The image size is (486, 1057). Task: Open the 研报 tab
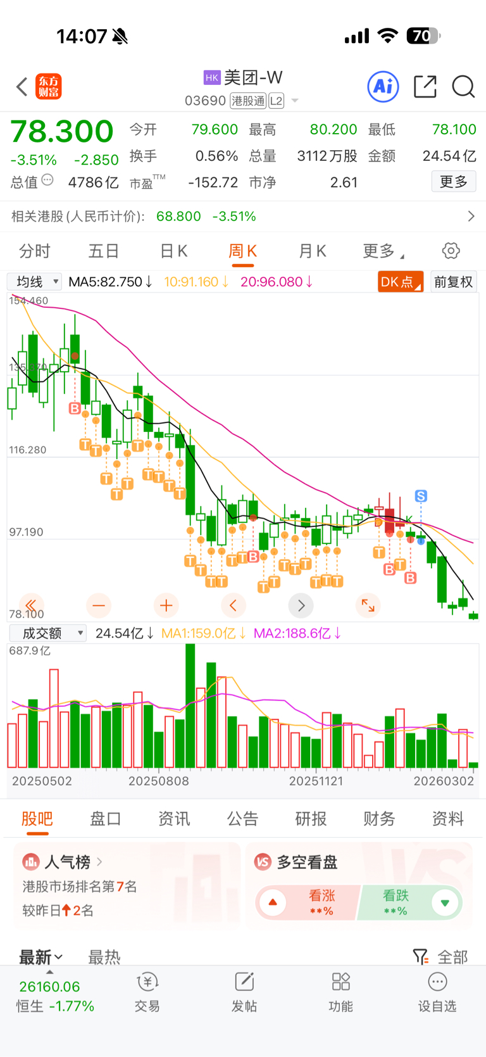click(x=311, y=819)
